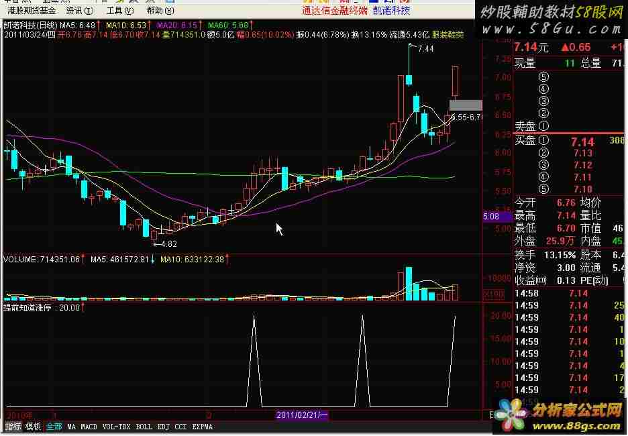628x436 pixels.
Task: Open the 资讯(I) menu
Action: point(80,11)
